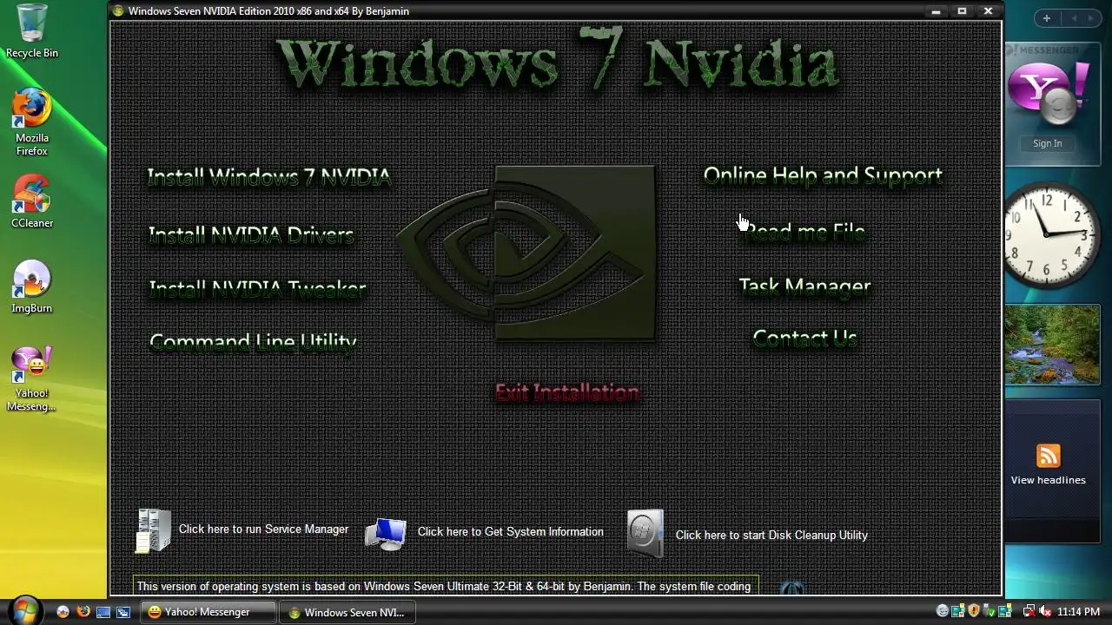Click the sidebar previous-page arrow
The height and width of the screenshot is (625, 1112).
pyautogui.click(x=1074, y=18)
